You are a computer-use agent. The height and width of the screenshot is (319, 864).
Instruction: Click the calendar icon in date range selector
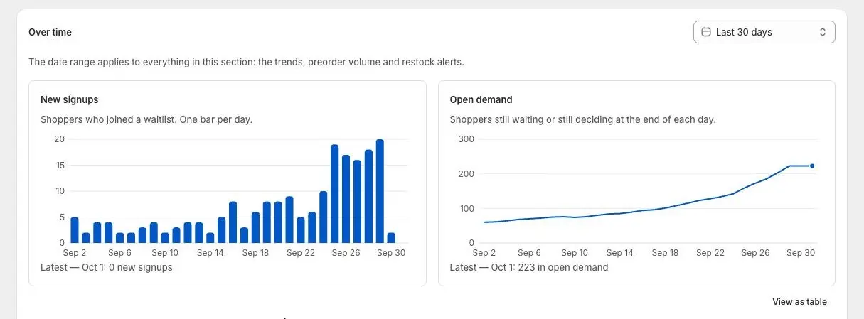706,32
